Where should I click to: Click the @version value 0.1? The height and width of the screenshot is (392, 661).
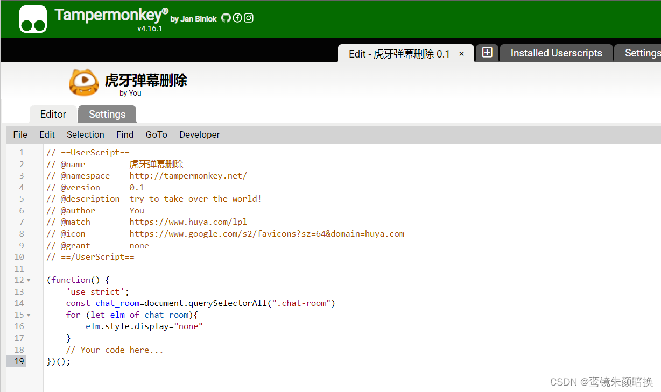click(137, 188)
